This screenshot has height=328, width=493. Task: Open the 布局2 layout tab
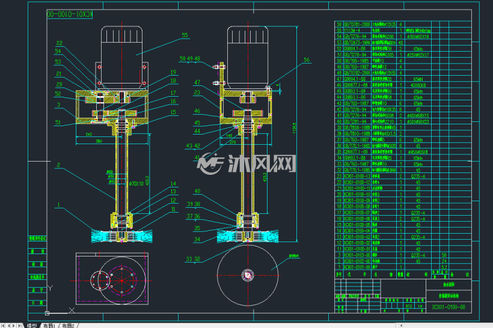[x=68, y=326]
